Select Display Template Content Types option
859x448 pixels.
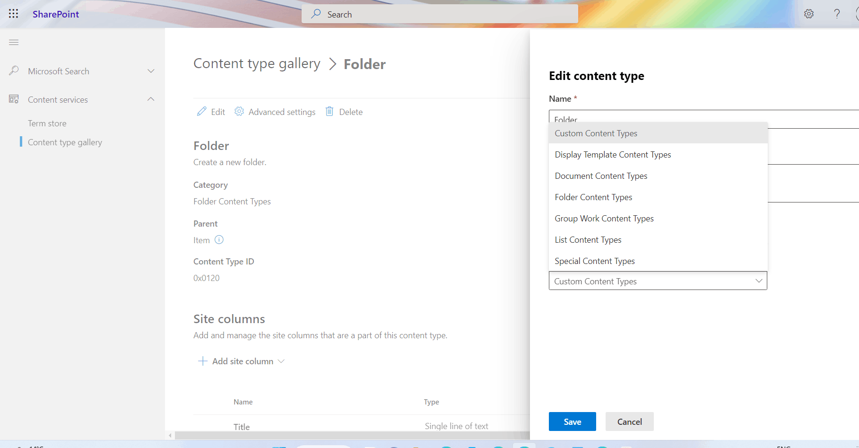coord(658,155)
